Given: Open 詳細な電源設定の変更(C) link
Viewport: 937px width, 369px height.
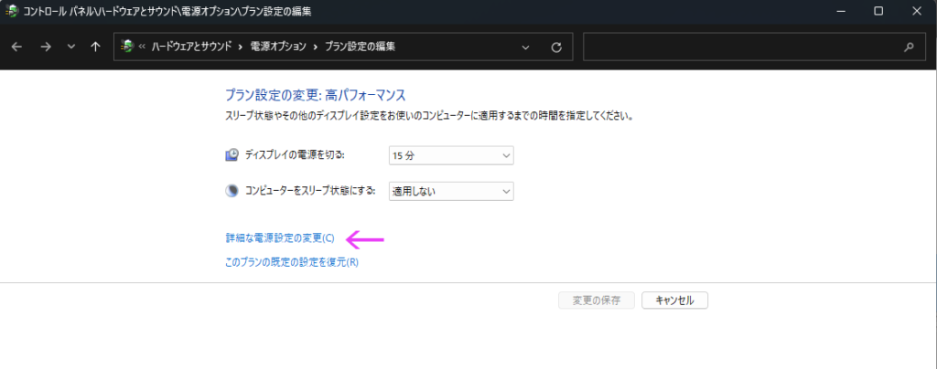Looking at the screenshot, I should tap(280, 238).
